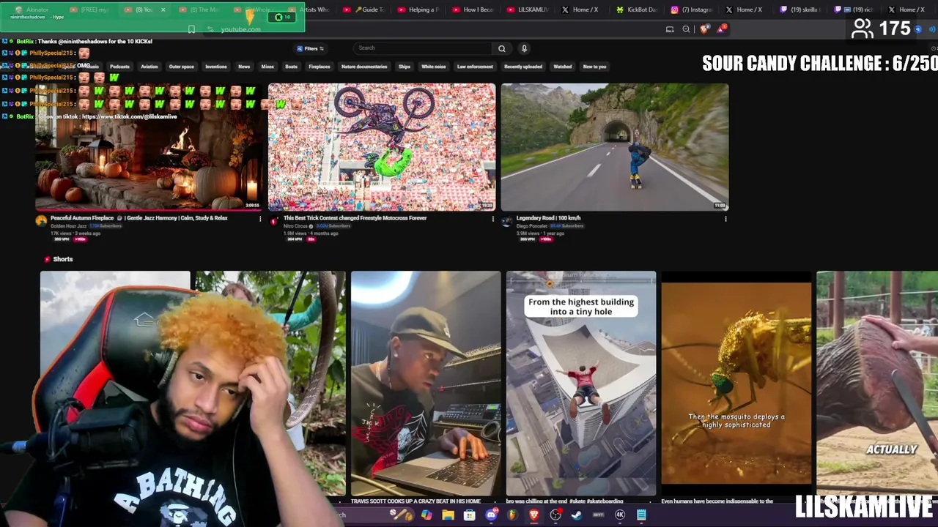Click the baseball search highlight icon in the taskbar

pyautogui.click(x=401, y=515)
